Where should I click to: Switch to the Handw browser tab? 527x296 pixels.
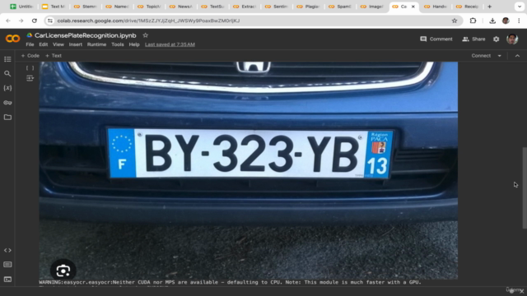pyautogui.click(x=436, y=7)
